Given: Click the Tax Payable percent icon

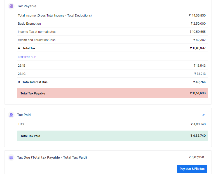Looking at the screenshot, I should 11,6.
